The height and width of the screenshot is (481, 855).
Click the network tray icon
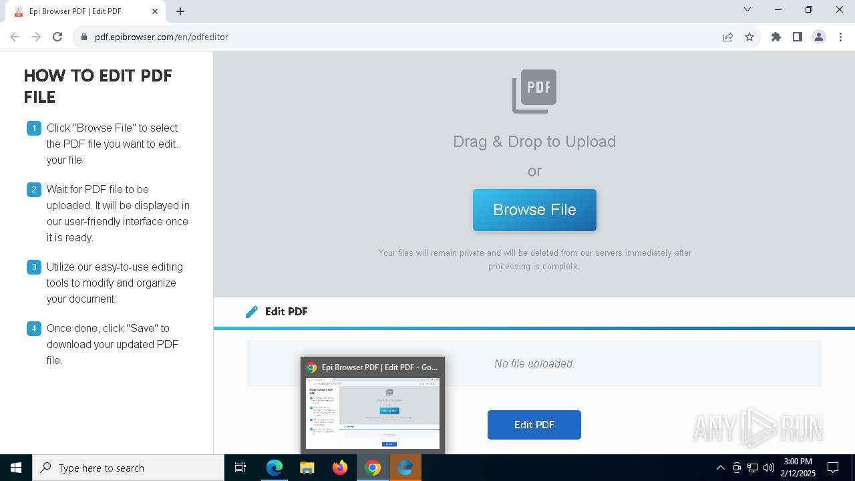[x=753, y=468]
